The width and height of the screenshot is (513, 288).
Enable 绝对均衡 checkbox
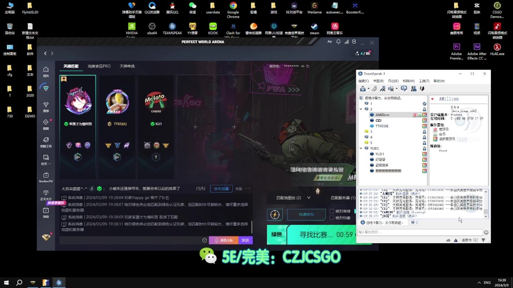point(332,218)
